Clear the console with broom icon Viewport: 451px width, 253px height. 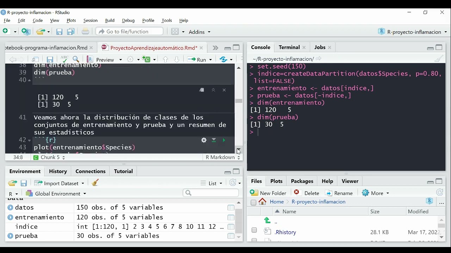[439, 59]
